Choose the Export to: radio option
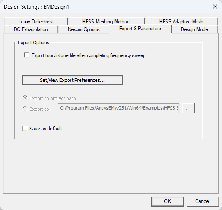The height and width of the screenshot is (210, 222). pos(25,109)
